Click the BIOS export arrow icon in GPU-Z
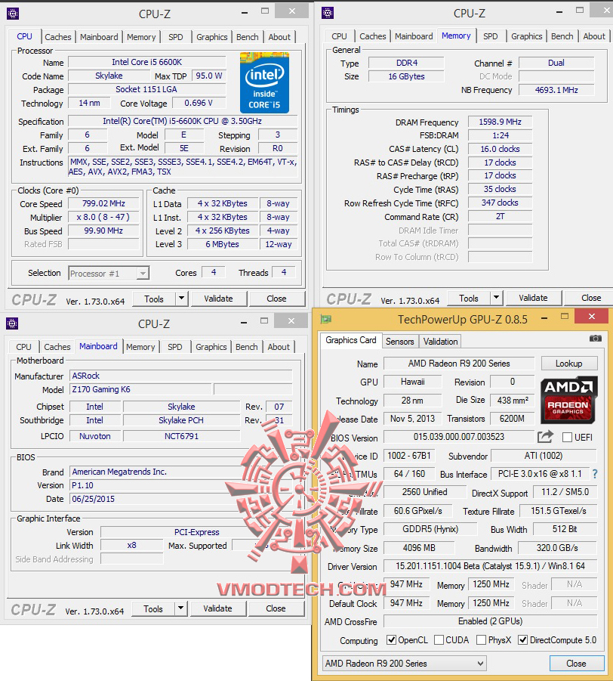Screen dimensions: 613x681 (545, 436)
